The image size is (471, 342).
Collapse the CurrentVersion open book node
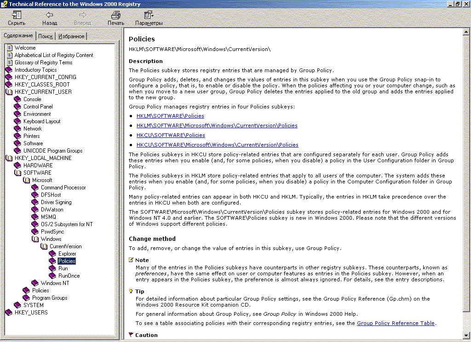(x=44, y=246)
